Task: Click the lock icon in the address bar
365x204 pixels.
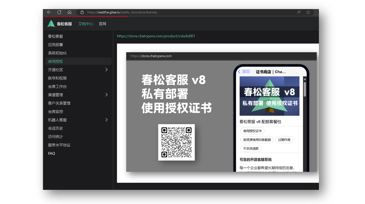Action: click(82, 12)
